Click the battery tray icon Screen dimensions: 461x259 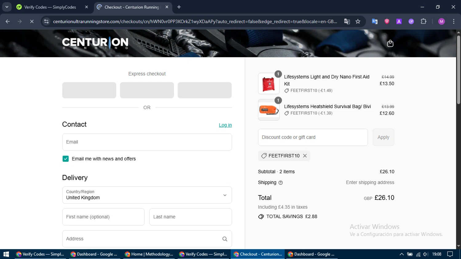[x=410, y=254]
